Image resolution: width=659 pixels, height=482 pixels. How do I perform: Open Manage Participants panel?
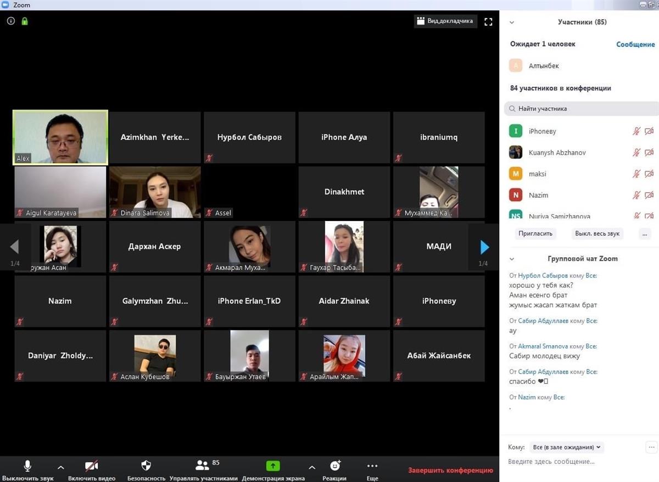click(203, 469)
